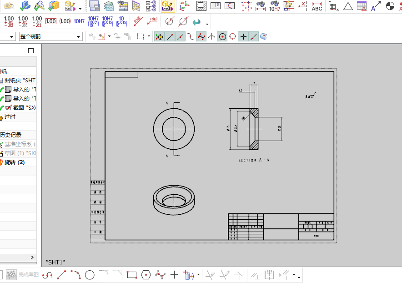Toggle Enable Snap Point button
Viewport: 402px width, 283px height.
click(x=159, y=37)
